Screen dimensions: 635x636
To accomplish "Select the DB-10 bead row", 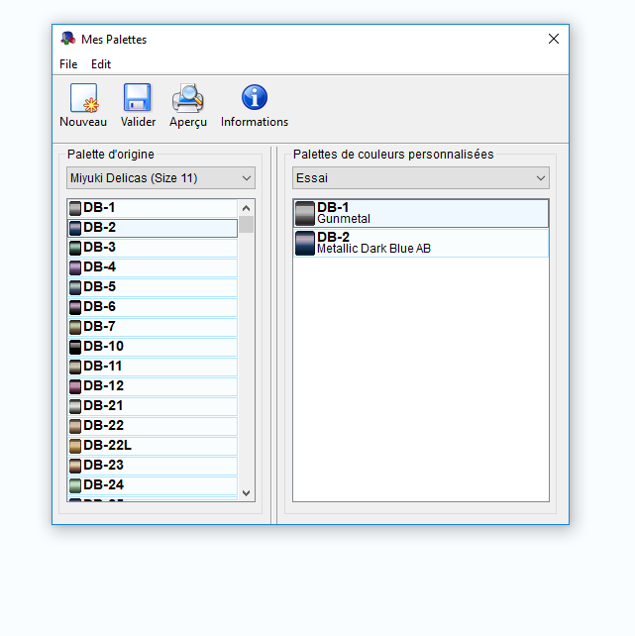I will [153, 347].
